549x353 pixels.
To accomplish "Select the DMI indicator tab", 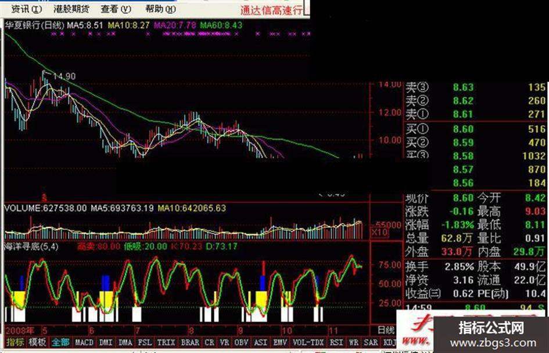I will (x=105, y=342).
